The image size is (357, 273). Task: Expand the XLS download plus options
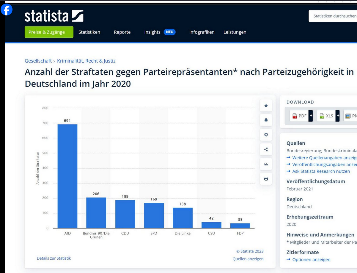pyautogui.click(x=338, y=116)
